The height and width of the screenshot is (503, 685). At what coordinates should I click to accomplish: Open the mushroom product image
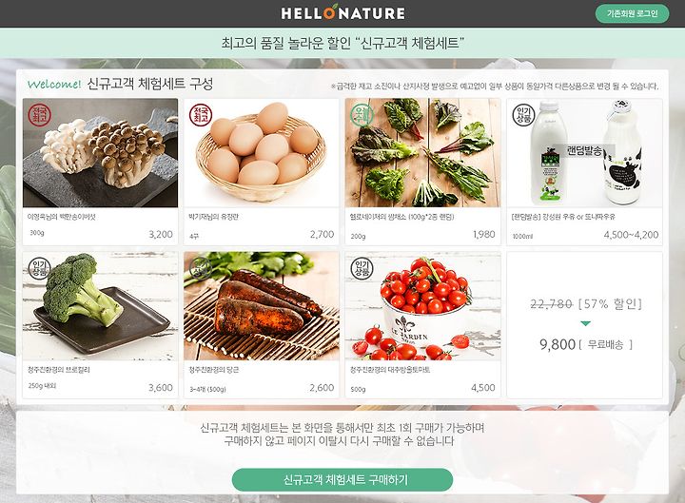click(x=101, y=153)
